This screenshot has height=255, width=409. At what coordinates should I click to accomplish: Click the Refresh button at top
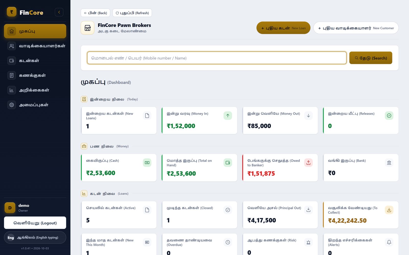coord(132,13)
